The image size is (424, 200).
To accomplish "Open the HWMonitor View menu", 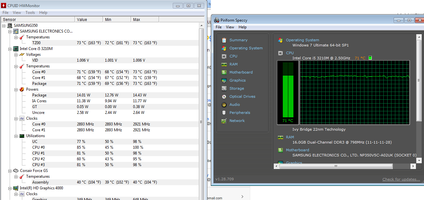I will [17, 13].
